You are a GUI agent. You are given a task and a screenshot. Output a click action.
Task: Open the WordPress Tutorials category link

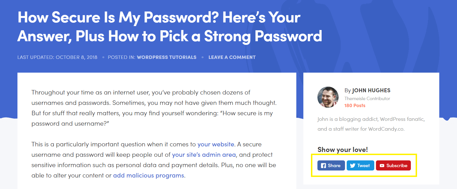[x=167, y=57]
